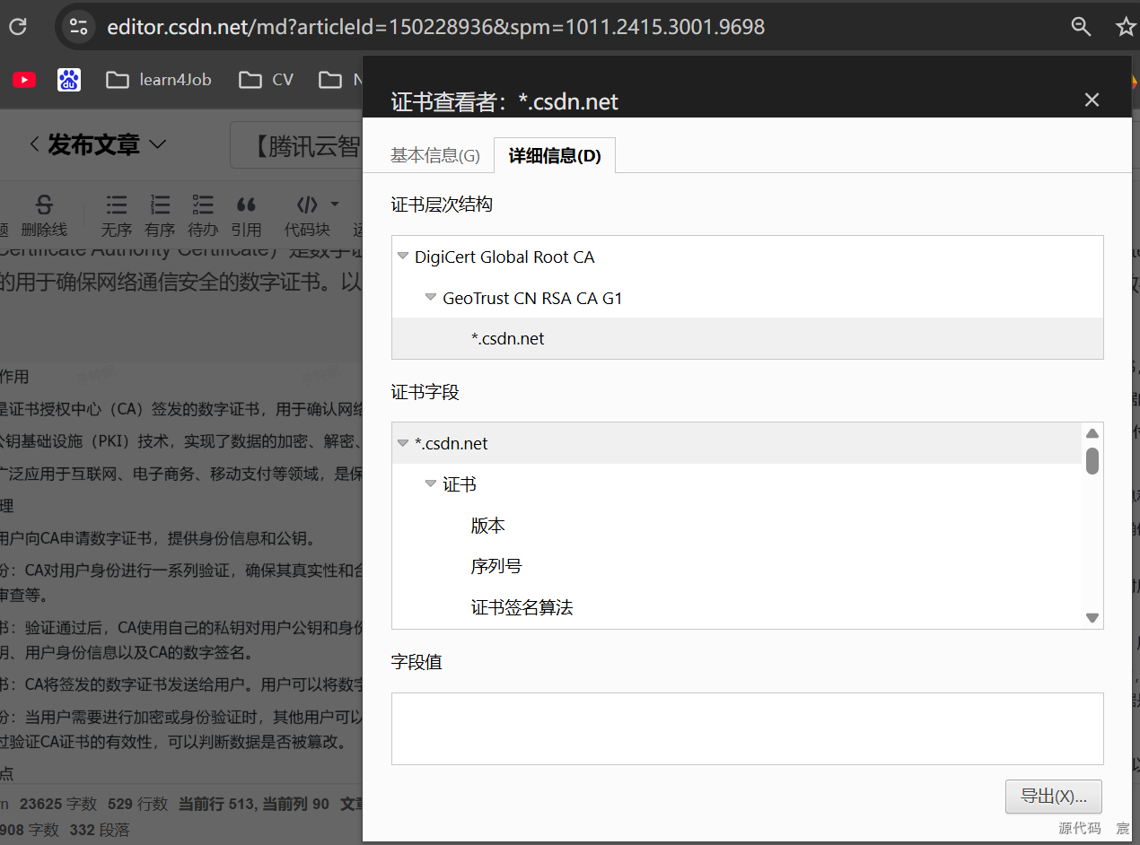Insert todo list (待办) in editor
The width and height of the screenshot is (1140, 845).
tap(204, 215)
